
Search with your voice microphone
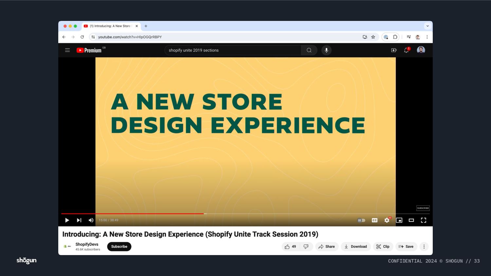click(326, 50)
